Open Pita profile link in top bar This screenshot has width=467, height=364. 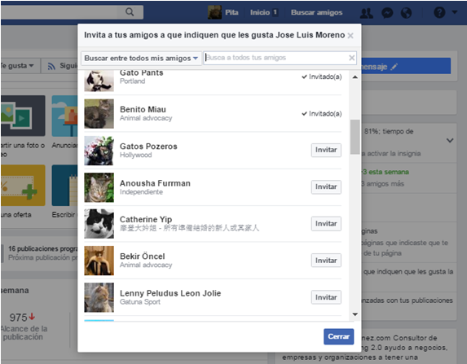coord(231,12)
